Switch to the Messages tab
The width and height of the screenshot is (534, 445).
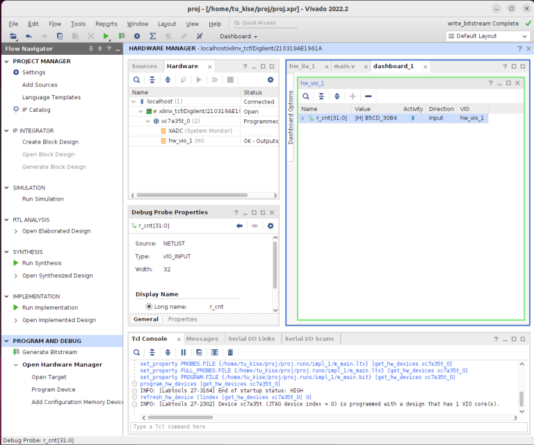point(202,339)
